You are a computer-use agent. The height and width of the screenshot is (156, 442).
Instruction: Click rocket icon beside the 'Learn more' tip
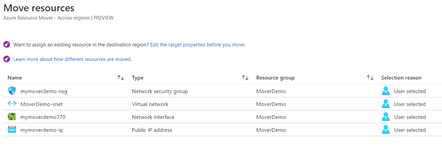coord(7,59)
